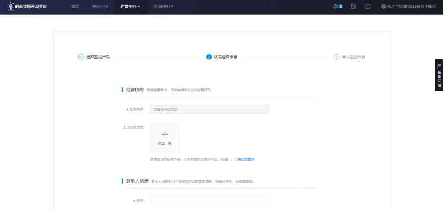Expand the 运营中心 dropdown menu

[x=130, y=7]
